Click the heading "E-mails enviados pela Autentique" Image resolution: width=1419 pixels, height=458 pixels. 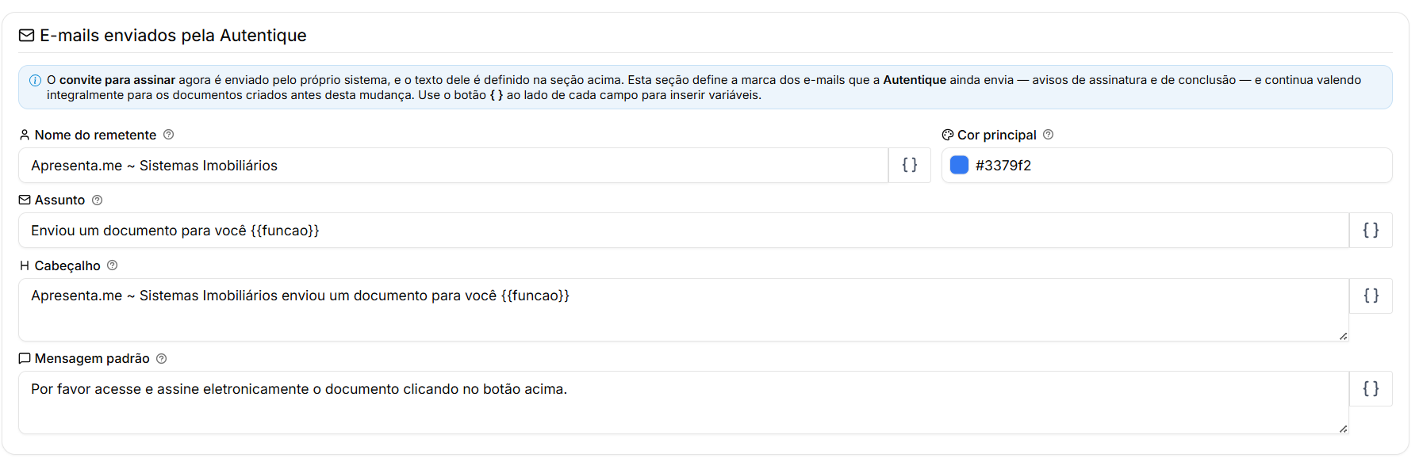click(x=173, y=36)
